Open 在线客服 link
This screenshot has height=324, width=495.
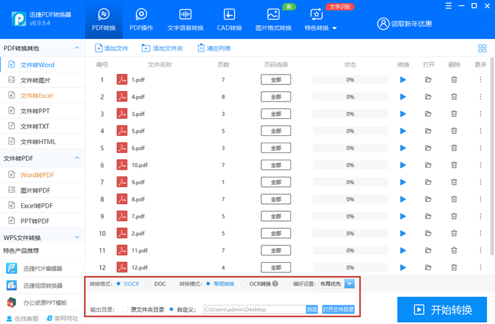pos(22,318)
